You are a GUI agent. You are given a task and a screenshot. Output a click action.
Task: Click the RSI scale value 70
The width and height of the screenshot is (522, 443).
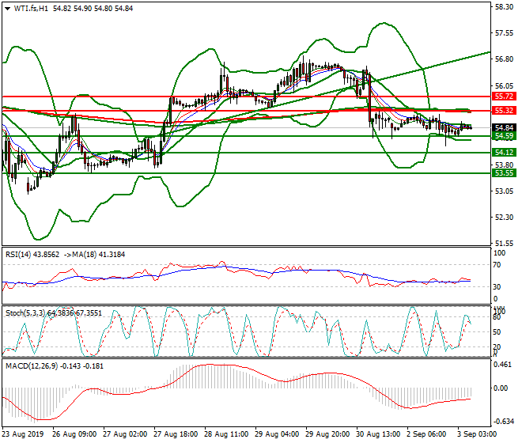(497, 265)
